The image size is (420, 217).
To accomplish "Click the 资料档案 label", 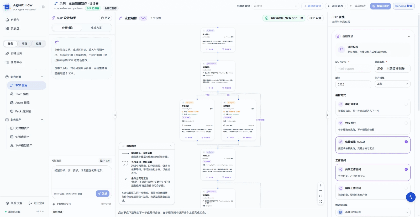I will (57, 212).
